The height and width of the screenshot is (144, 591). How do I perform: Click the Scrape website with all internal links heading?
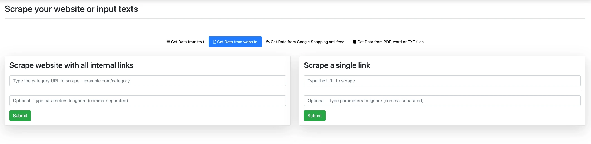pyautogui.click(x=71, y=65)
